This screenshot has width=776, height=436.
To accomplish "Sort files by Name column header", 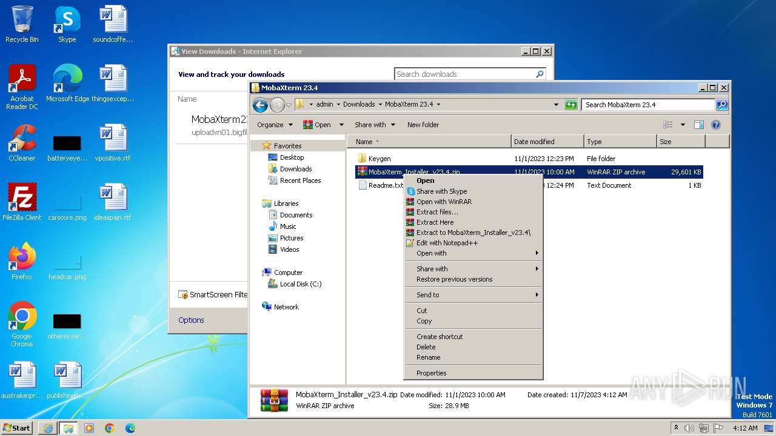I will click(x=429, y=142).
